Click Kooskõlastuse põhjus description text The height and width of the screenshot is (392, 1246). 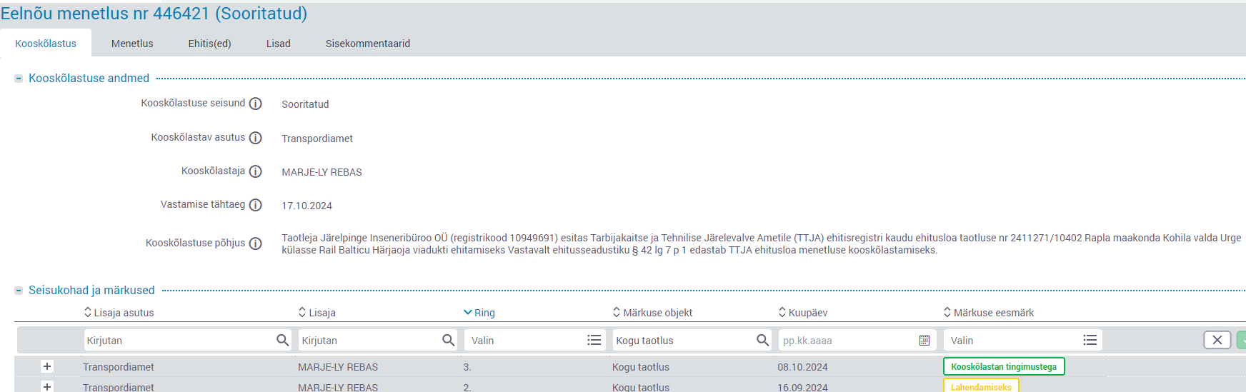(761, 243)
